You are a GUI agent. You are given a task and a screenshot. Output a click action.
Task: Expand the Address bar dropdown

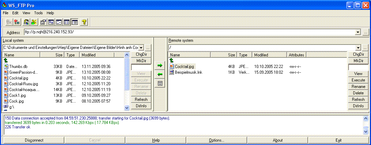358,32
